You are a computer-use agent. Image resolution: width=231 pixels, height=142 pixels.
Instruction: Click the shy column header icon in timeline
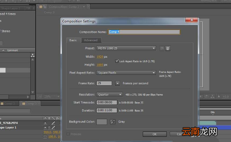click(45, 118)
